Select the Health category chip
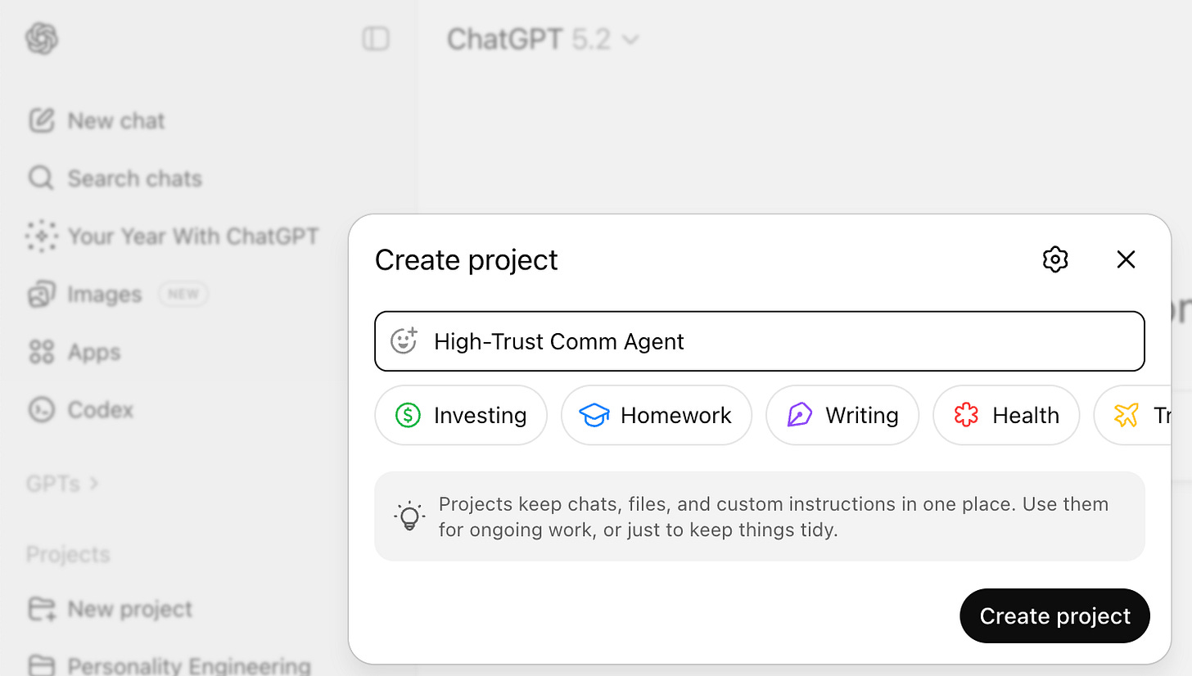Screen dimensions: 1192x676 click(1006, 415)
